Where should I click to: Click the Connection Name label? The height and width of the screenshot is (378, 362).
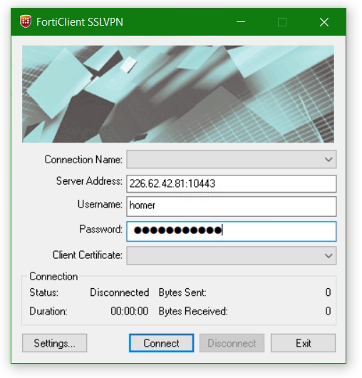[83, 159]
